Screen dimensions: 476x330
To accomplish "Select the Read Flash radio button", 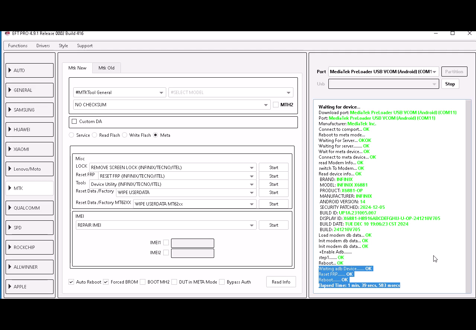I will 94,135.
